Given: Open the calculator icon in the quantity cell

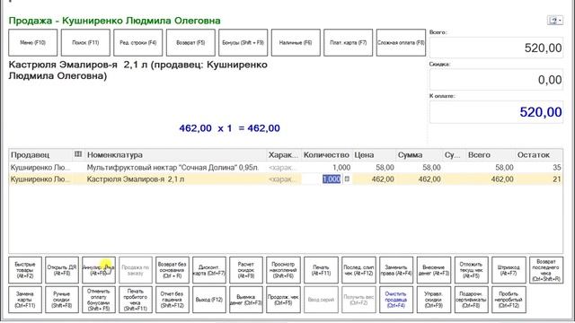Looking at the screenshot, I should pyautogui.click(x=347, y=179).
